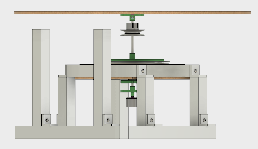Viewport: 258px width, 149px height.
Task: Select the green collar above the green plate
Action: click(133, 56)
